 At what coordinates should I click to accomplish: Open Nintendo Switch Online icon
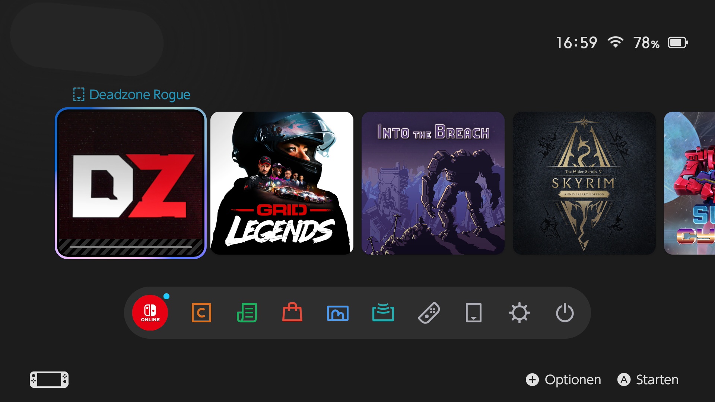150,313
